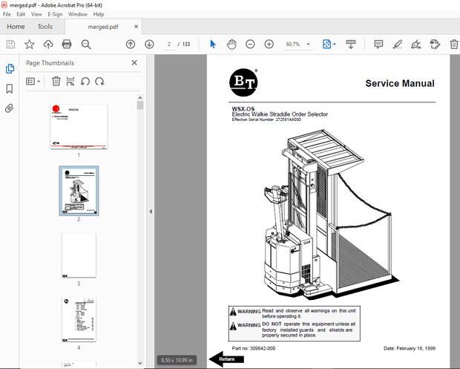Image resolution: width=460 pixels, height=369 pixels.
Task: Select page 4 thumbnail
Action: pyautogui.click(x=79, y=320)
